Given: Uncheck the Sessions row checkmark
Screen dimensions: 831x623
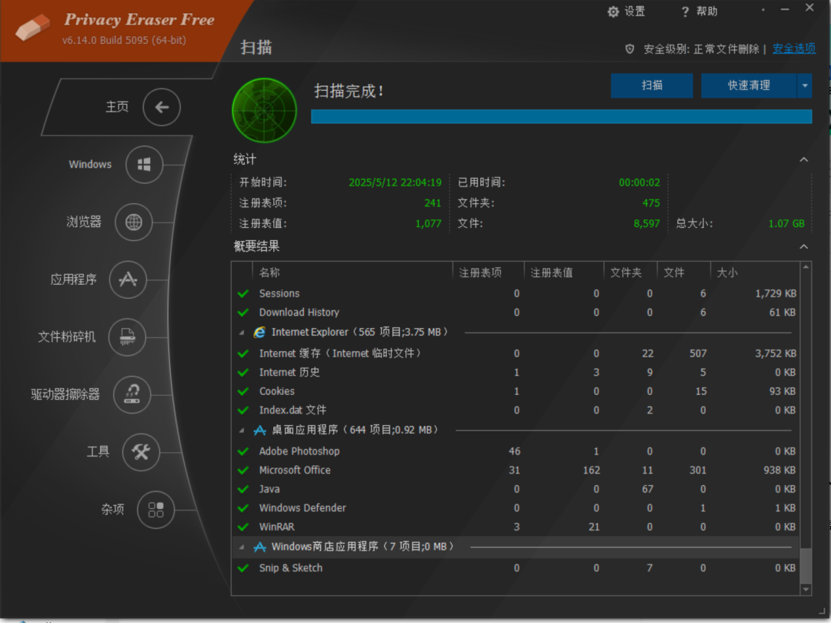Looking at the screenshot, I should tap(243, 293).
